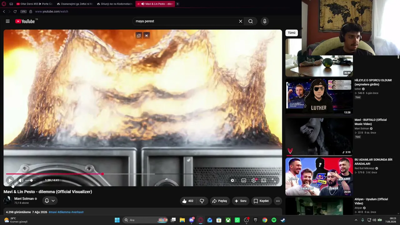Viewport: 400px width, 225px height.
Task: Open the 'HİLEYLE E-SPORCU OLDUM!' video thumbnail
Action: click(x=319, y=97)
